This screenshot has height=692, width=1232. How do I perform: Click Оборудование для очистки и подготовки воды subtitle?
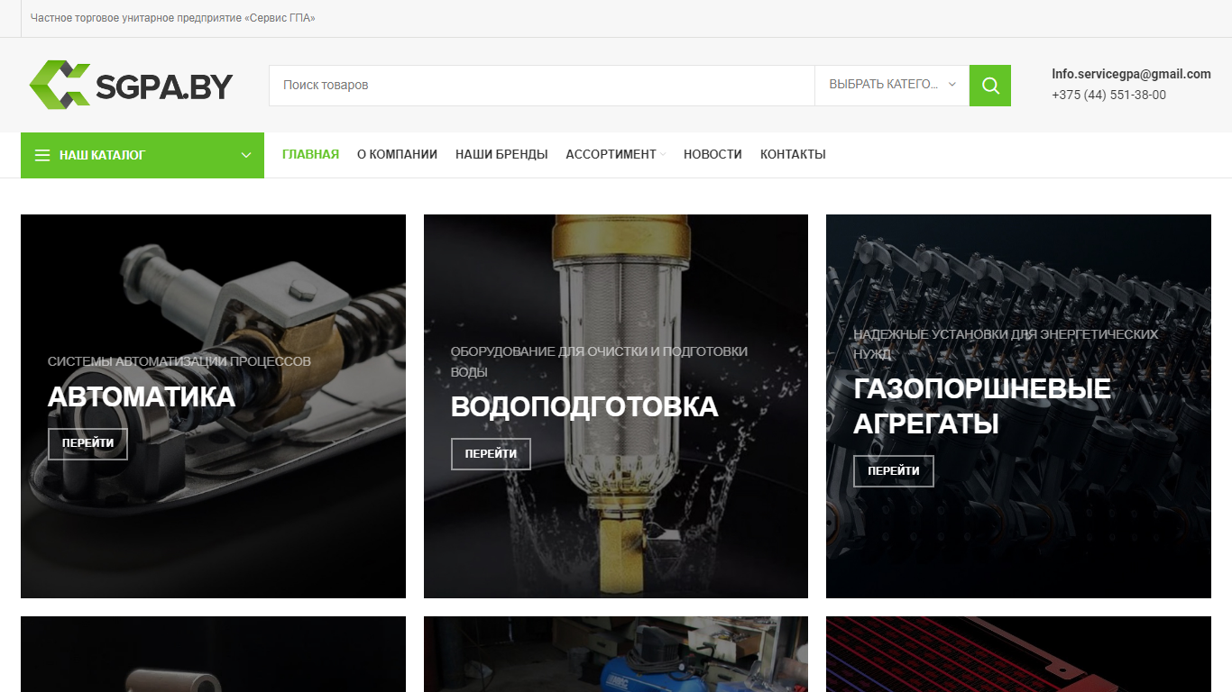pos(599,361)
